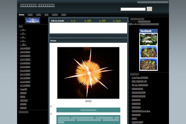This screenshot has width=186, height=124.
Task: Open the 2009 archive link in sidebar
Action: 25,67
